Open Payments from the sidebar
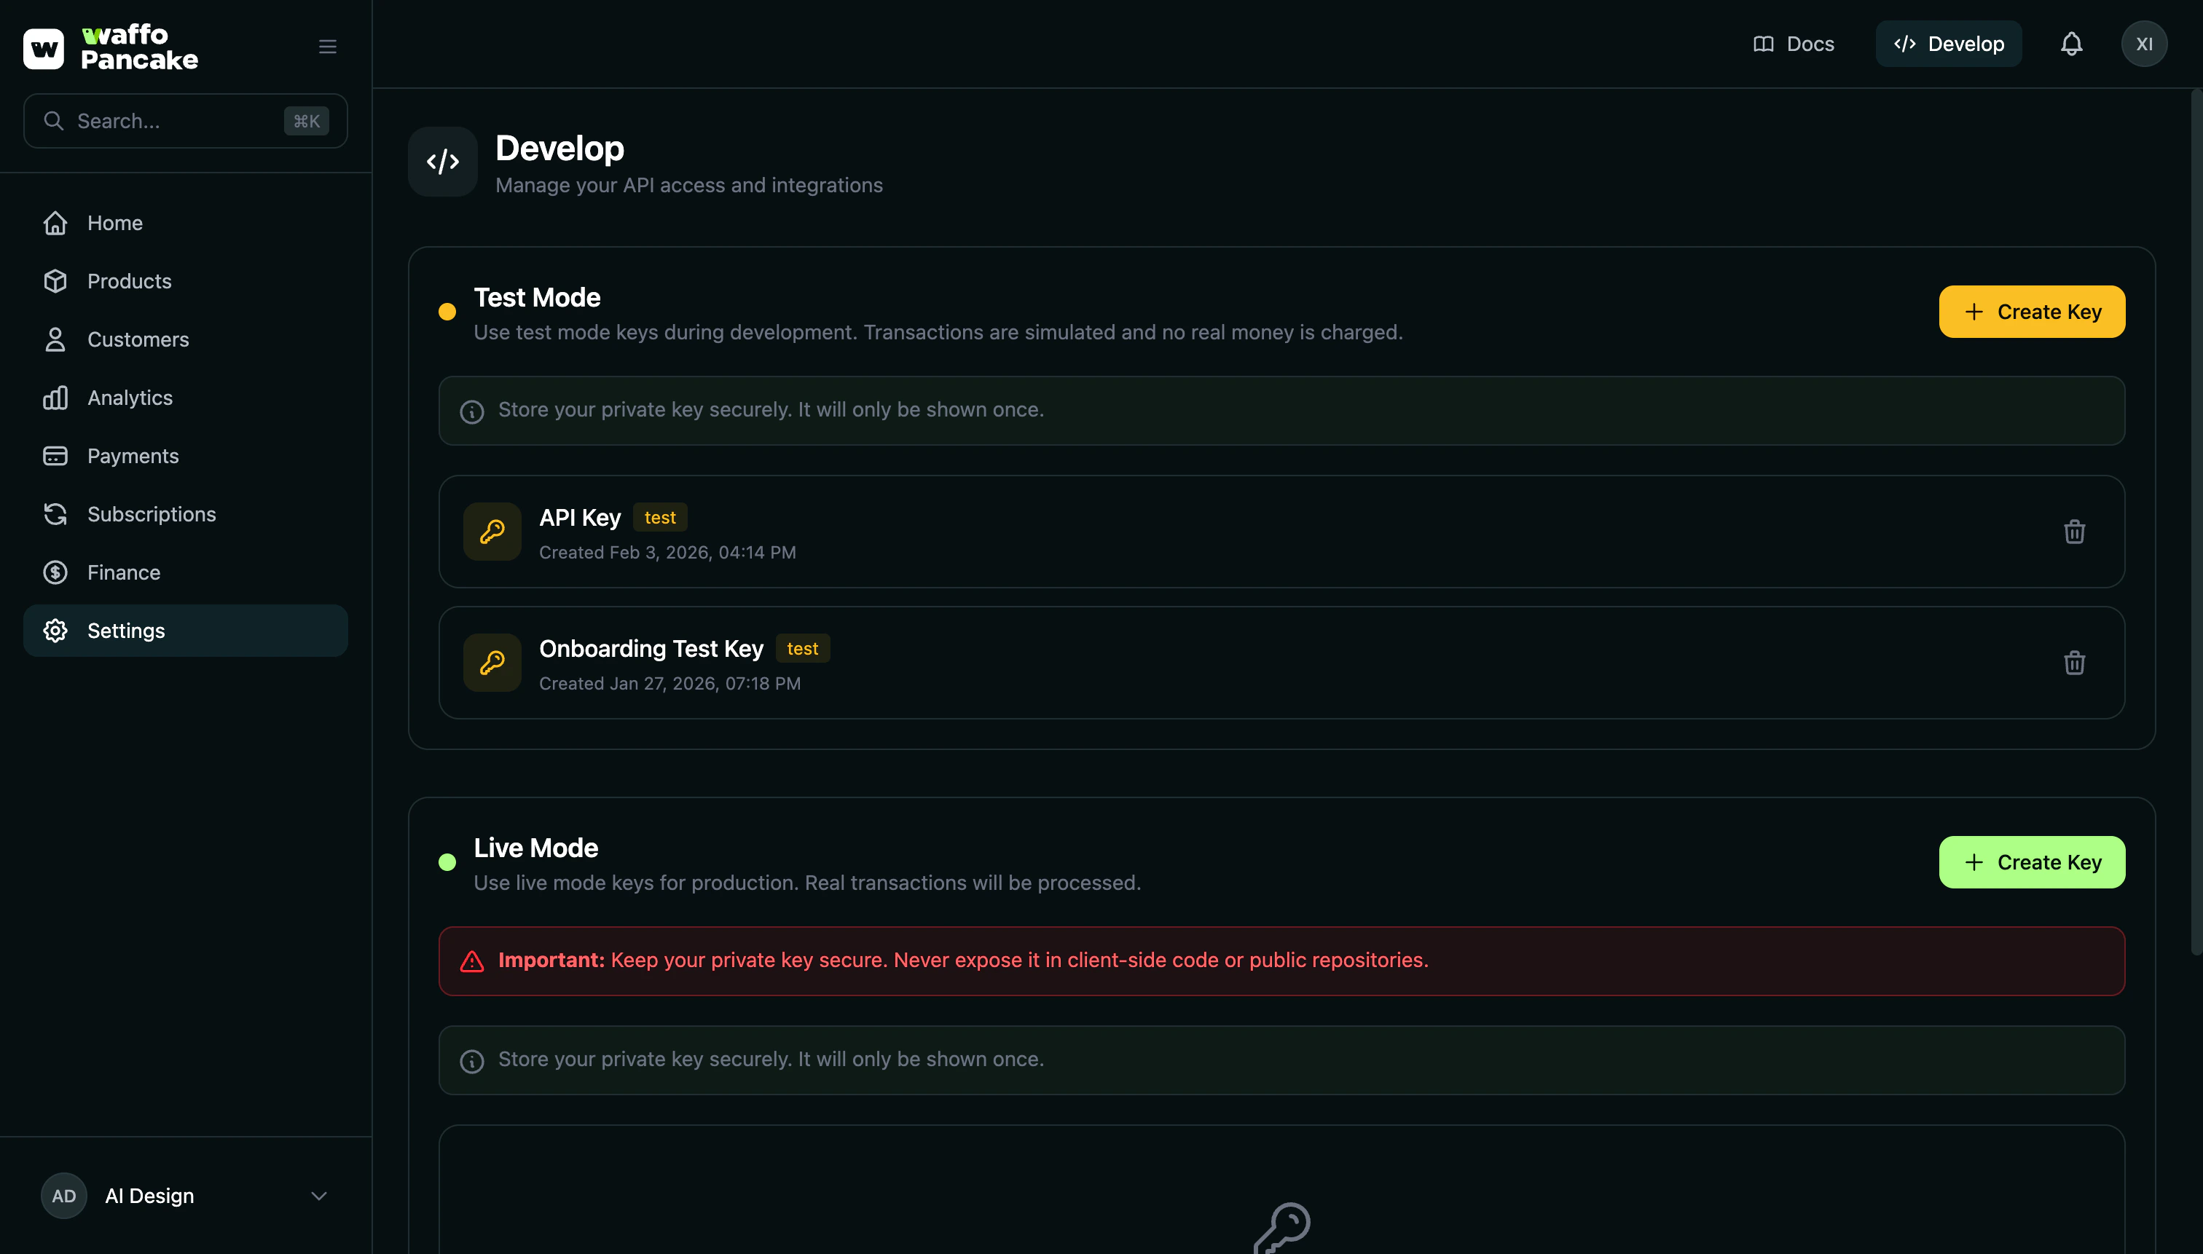The width and height of the screenshot is (2203, 1254). (133, 456)
